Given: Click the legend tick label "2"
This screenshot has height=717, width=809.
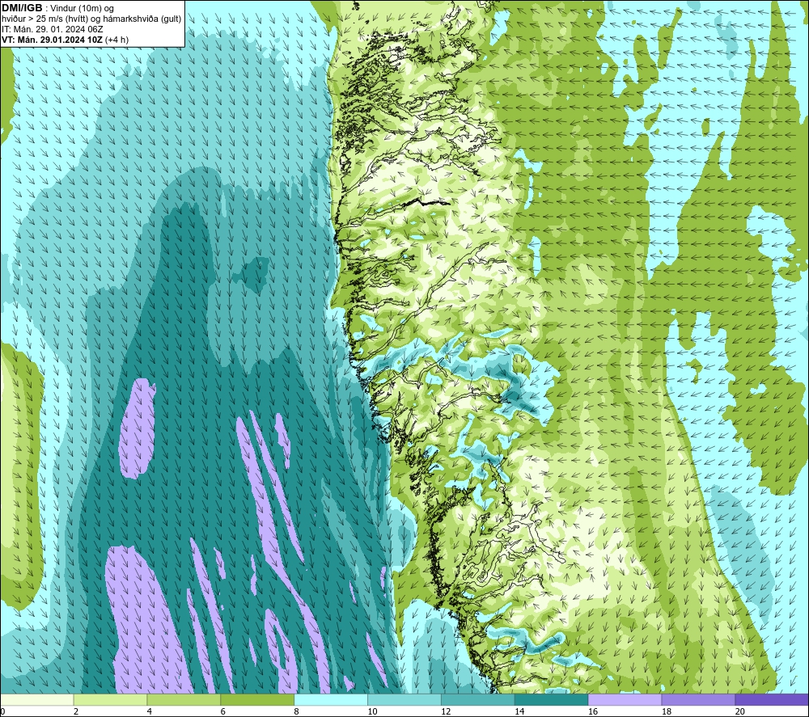Looking at the screenshot, I should (76, 711).
